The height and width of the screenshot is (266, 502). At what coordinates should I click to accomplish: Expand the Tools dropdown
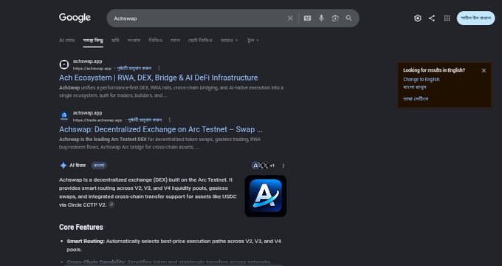pos(253,41)
